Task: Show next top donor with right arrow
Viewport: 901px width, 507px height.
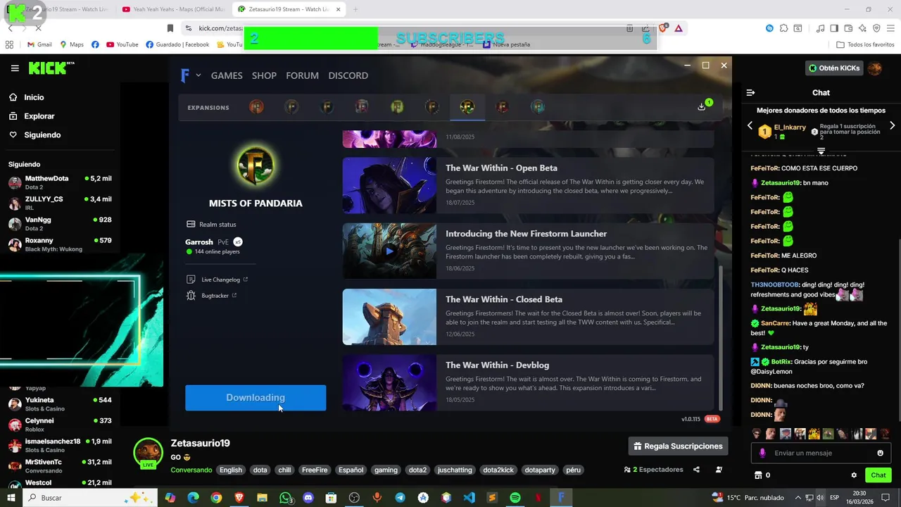Action: click(893, 126)
